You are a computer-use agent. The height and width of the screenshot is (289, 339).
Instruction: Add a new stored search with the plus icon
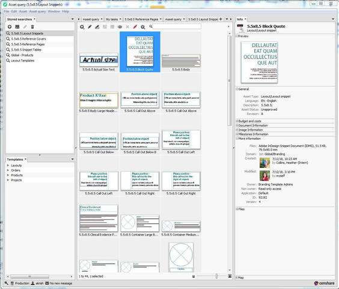click(x=10, y=27)
